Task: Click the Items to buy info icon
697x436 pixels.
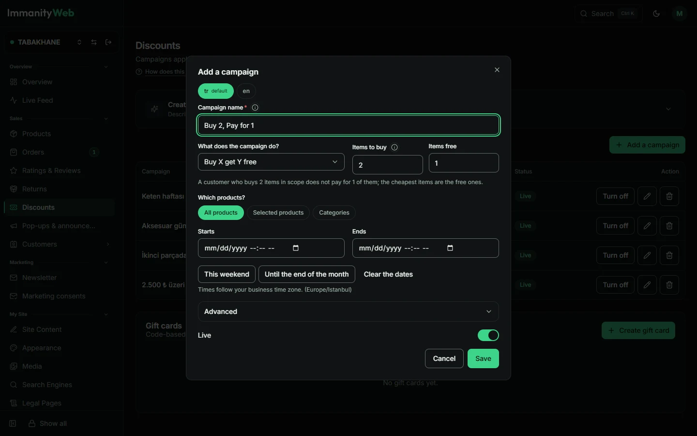Action: [x=394, y=147]
